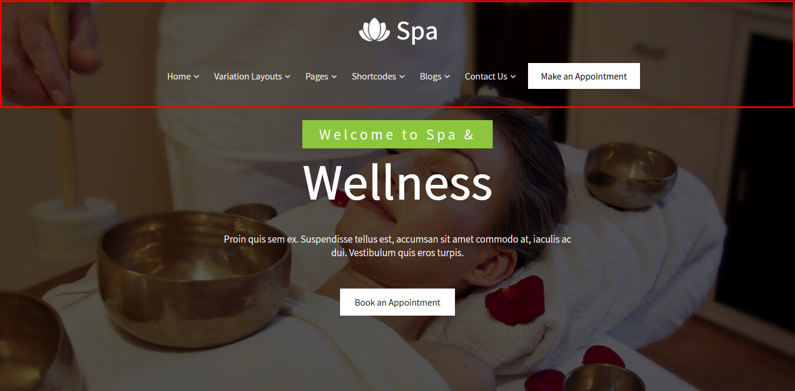Go to the Shortcodes menu item
Viewport: 795px width, 391px height.
click(374, 77)
